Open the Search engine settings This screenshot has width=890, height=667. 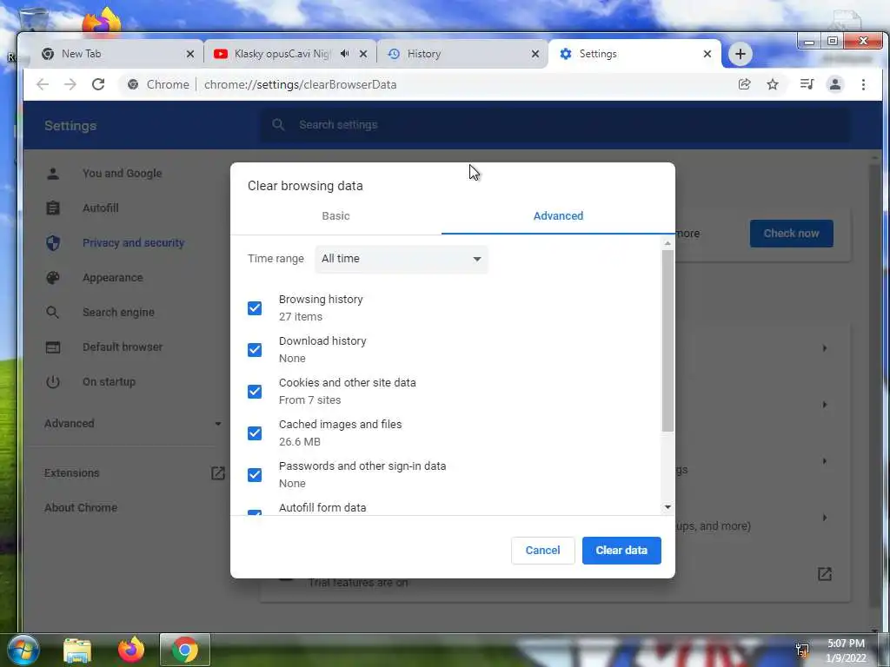tap(118, 312)
